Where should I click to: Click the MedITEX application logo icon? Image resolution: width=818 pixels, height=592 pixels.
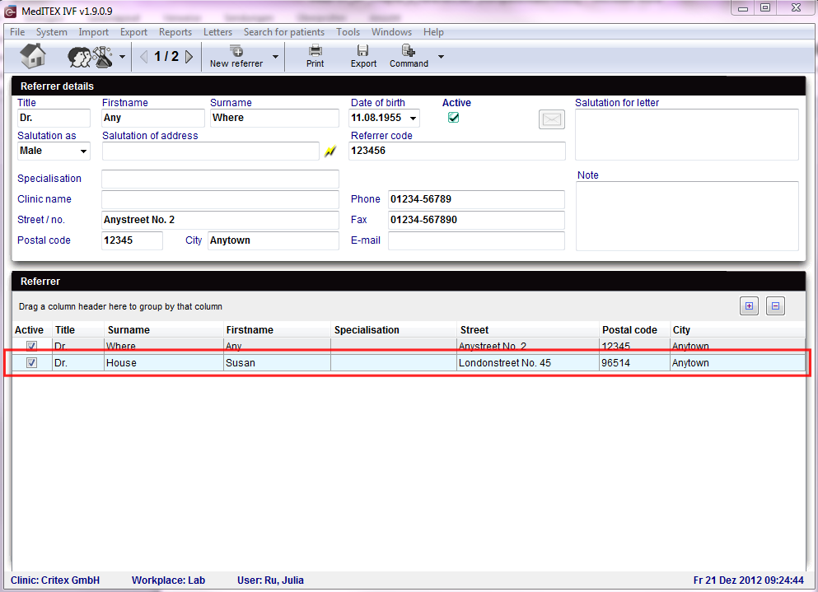coord(11,11)
